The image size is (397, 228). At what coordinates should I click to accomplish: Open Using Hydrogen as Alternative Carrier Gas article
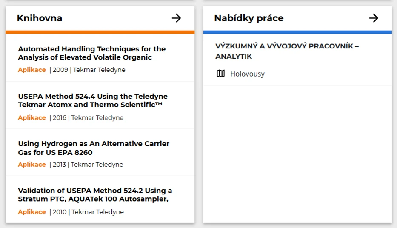point(93,148)
